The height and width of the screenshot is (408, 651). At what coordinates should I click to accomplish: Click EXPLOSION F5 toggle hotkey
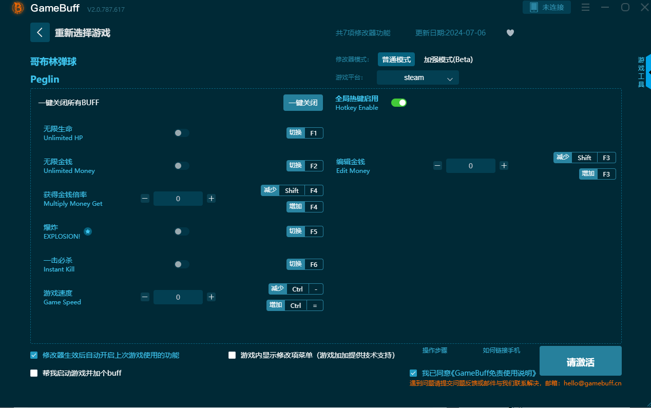pyautogui.click(x=305, y=231)
